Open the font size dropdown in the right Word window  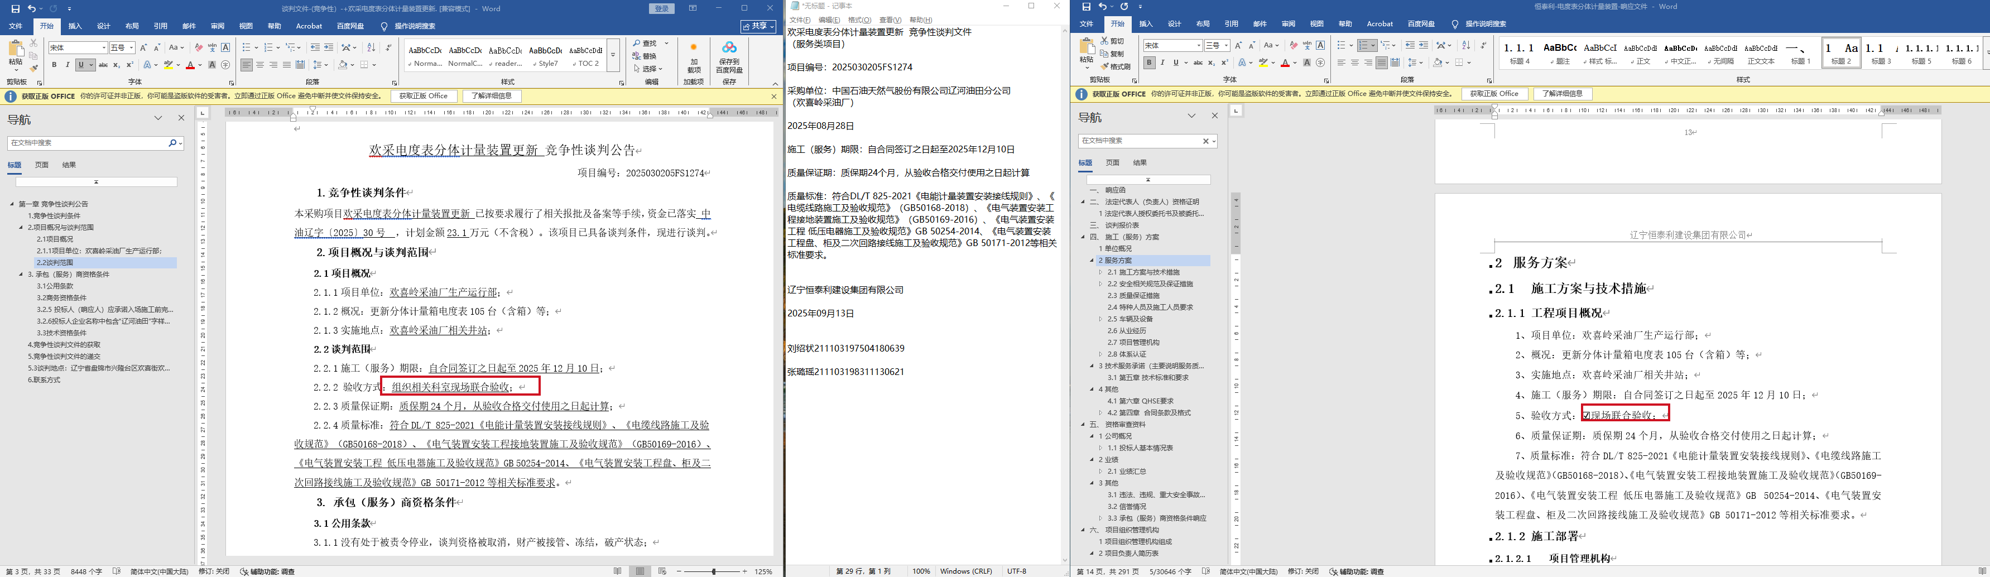tap(1227, 46)
